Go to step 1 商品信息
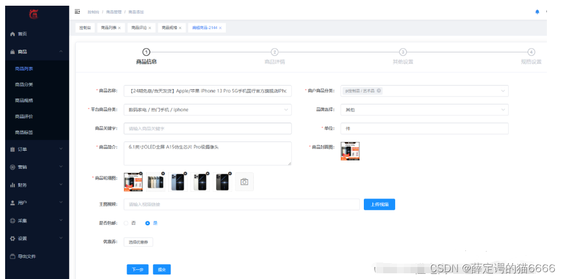Image resolution: width=564 pixels, height=279 pixels. pos(147,57)
